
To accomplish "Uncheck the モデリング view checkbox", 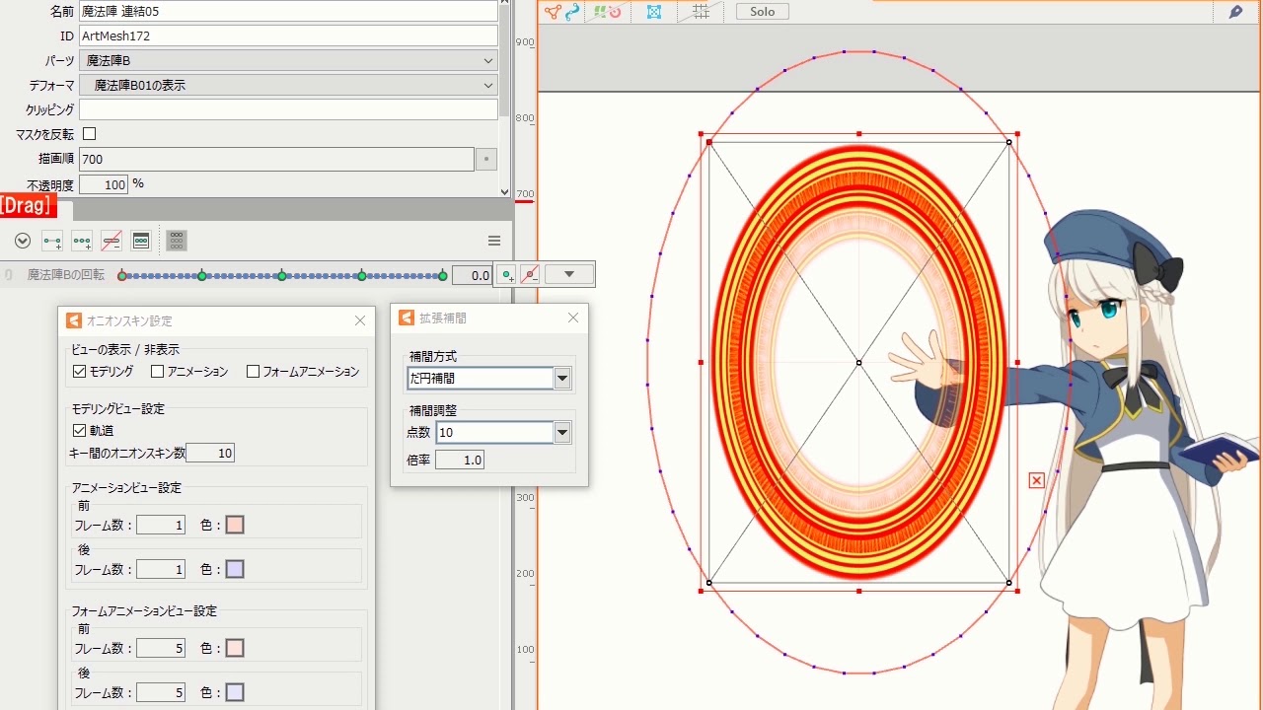I will [x=79, y=372].
